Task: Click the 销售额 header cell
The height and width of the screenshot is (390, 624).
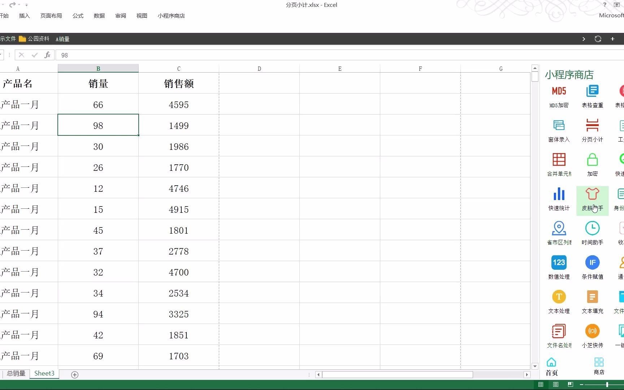Action: 179,83
